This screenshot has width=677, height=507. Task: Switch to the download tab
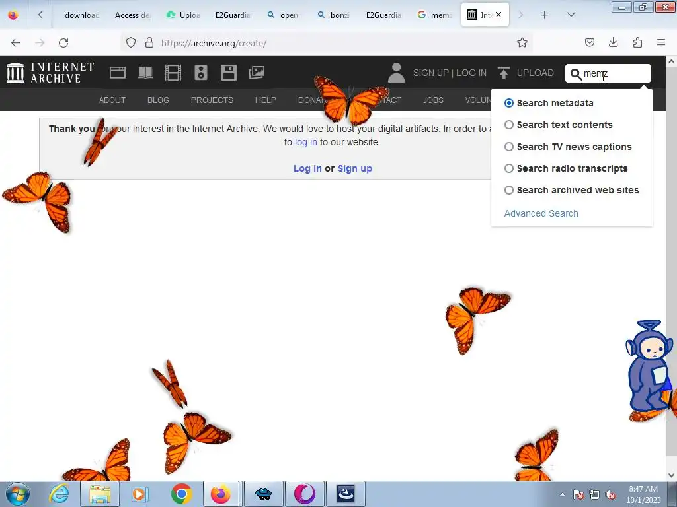tap(82, 15)
